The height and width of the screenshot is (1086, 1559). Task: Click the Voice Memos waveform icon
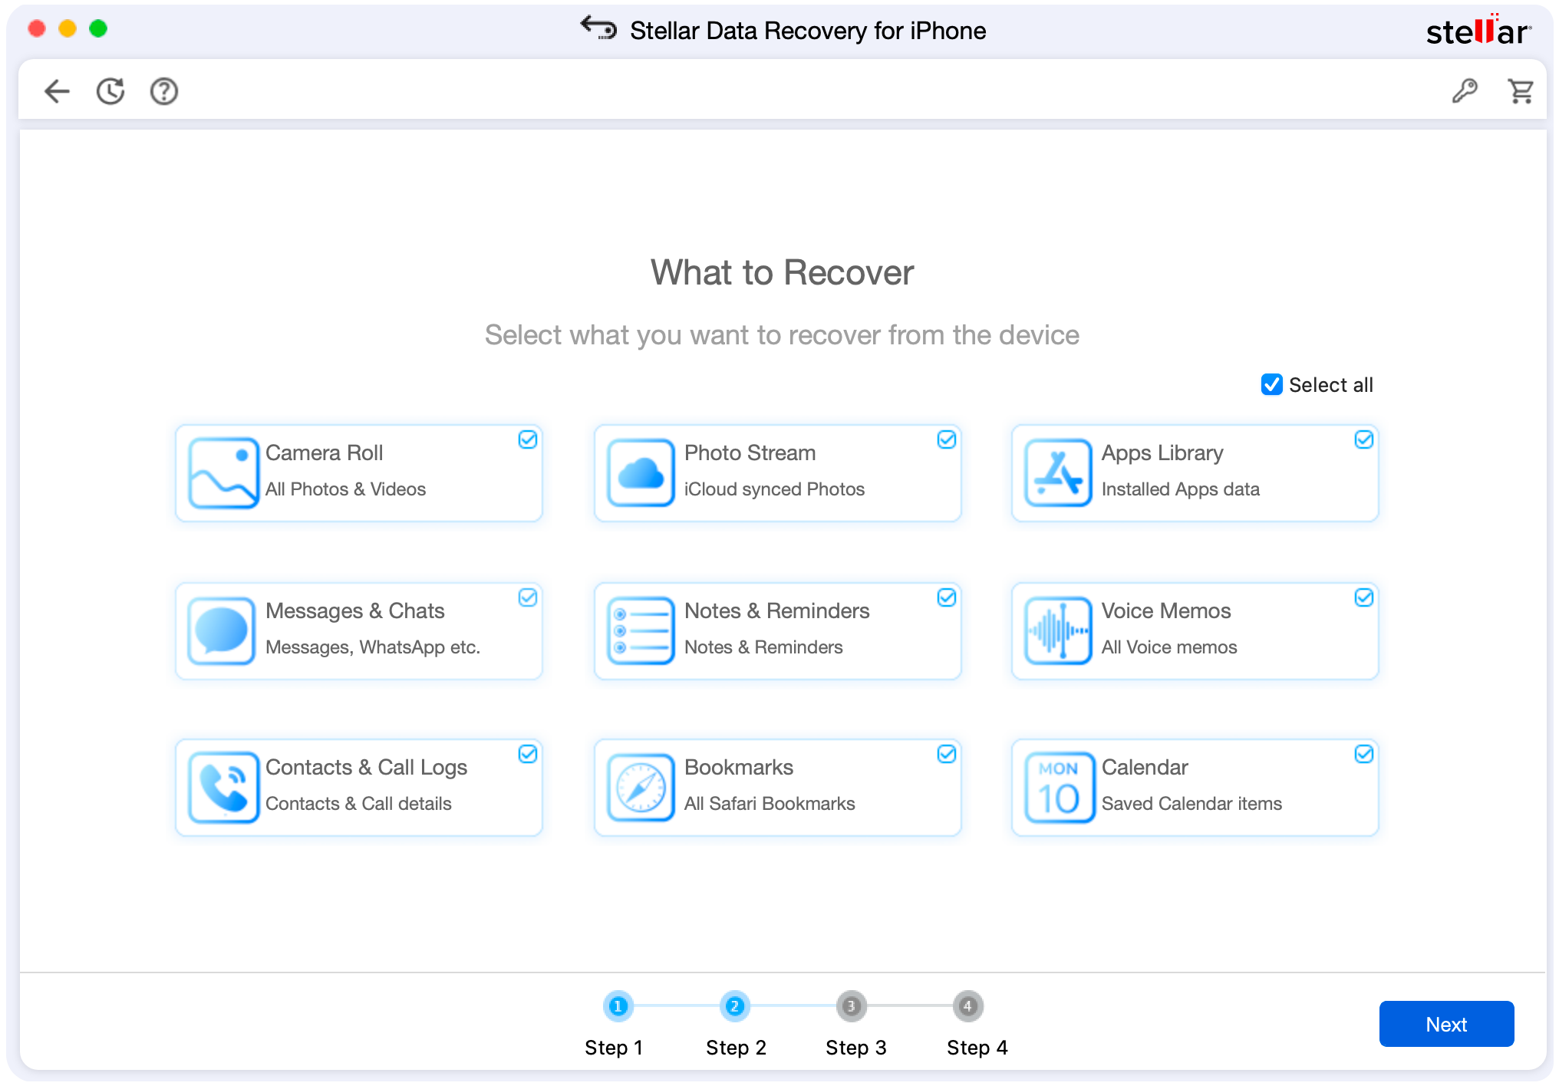tap(1057, 630)
